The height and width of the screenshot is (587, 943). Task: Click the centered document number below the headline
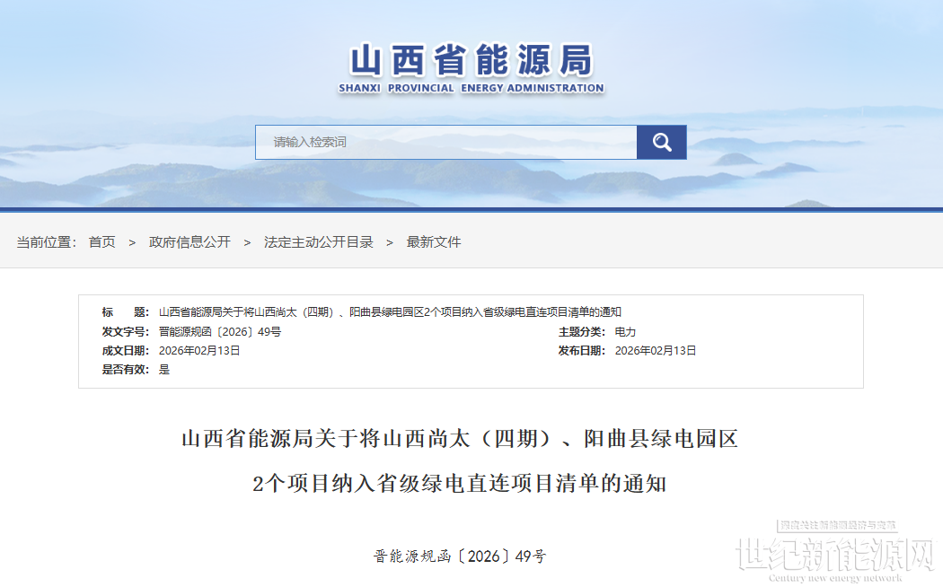(459, 556)
